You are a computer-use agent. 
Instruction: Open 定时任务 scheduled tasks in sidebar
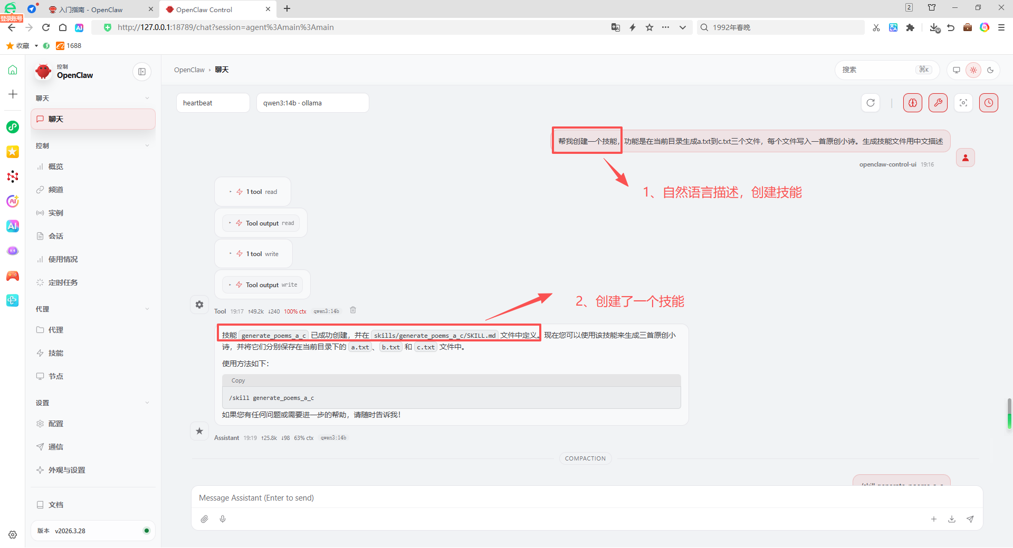(x=93, y=282)
